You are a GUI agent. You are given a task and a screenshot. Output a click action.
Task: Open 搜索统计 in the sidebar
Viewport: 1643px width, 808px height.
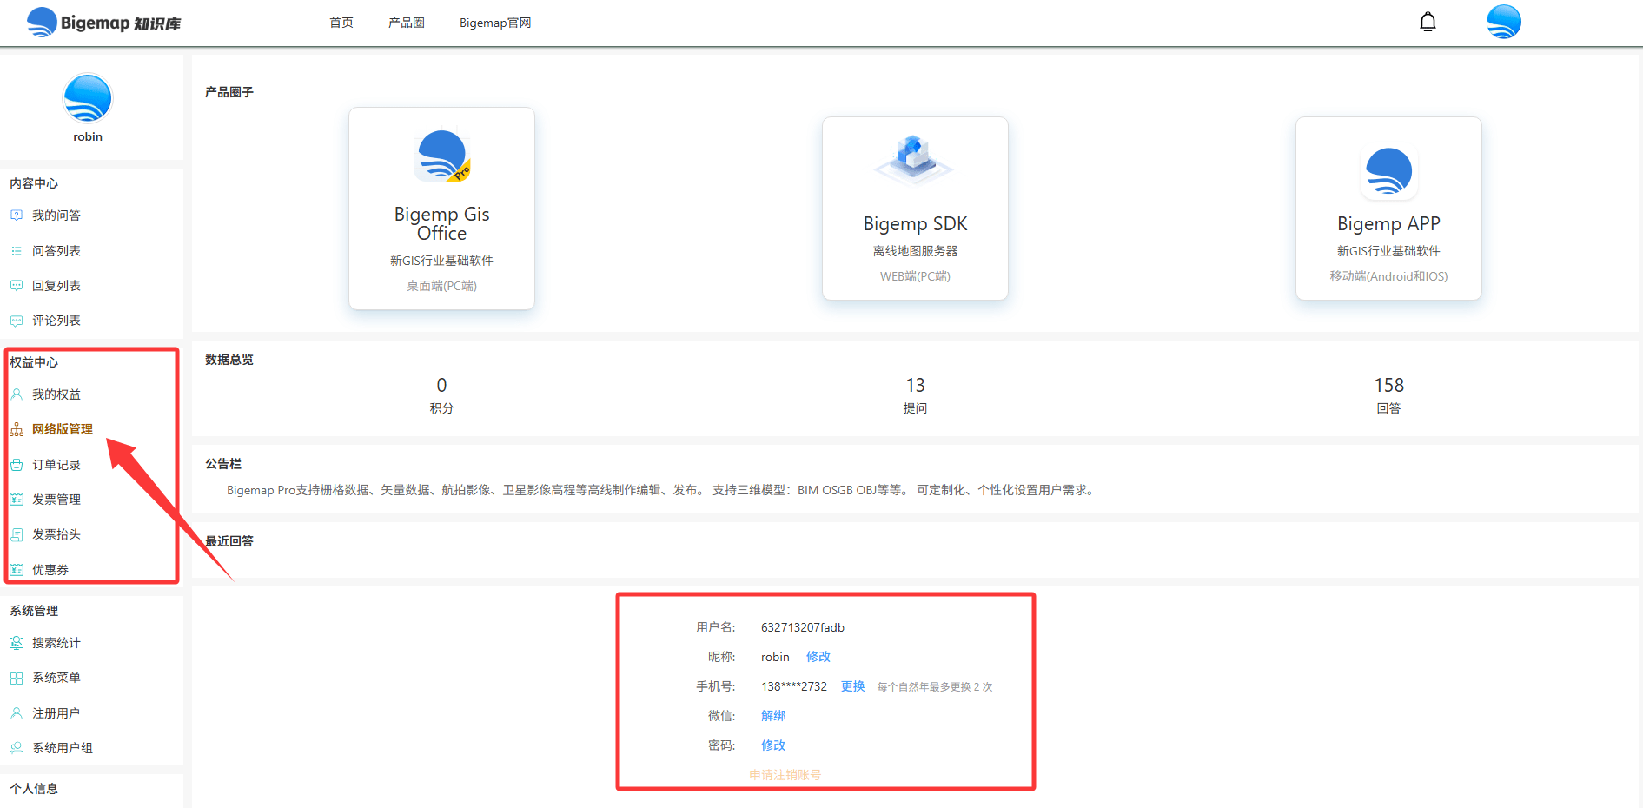(56, 643)
